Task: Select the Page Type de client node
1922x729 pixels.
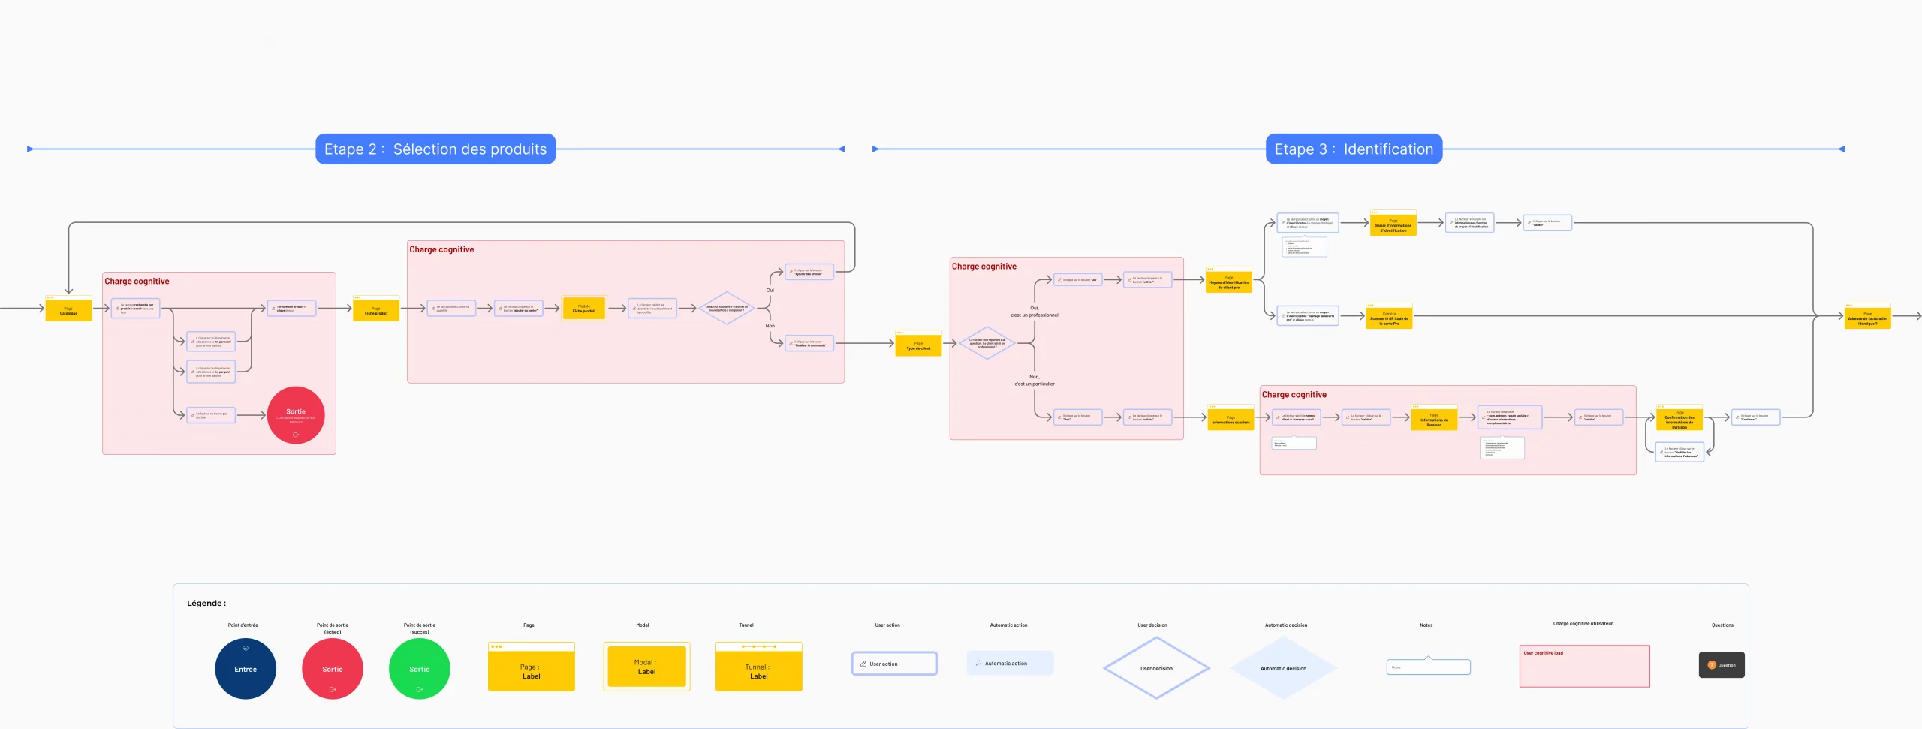Action: coord(918,344)
